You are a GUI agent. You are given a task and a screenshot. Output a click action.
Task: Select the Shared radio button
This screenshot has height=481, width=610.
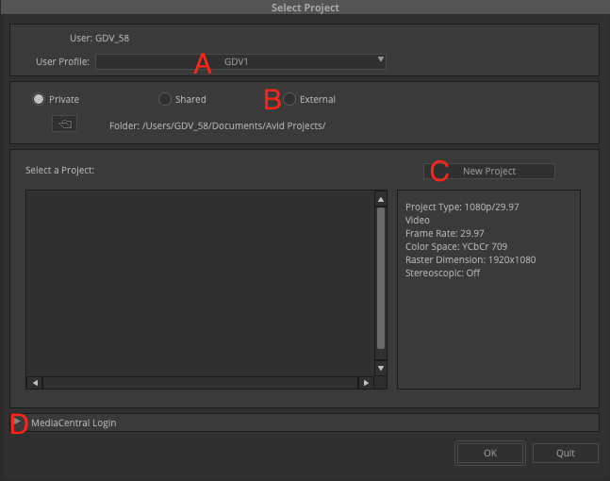coord(165,99)
